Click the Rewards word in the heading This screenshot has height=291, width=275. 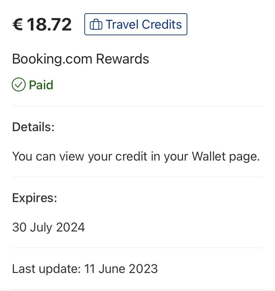coord(122,59)
